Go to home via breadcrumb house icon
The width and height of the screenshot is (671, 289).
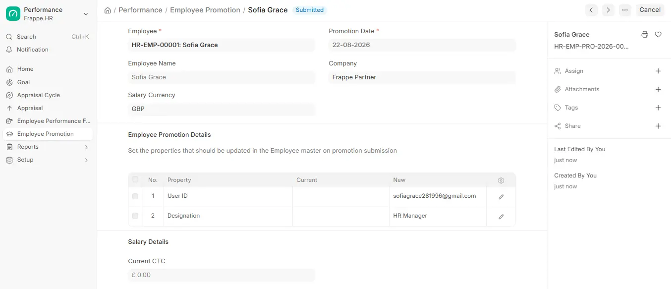coord(108,10)
